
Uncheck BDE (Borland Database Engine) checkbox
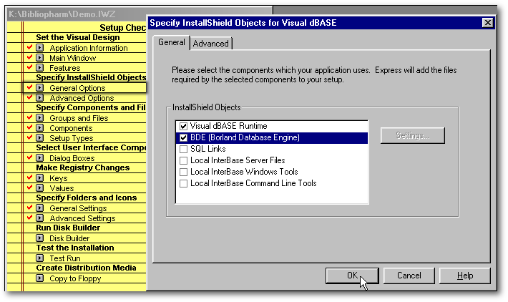point(183,137)
